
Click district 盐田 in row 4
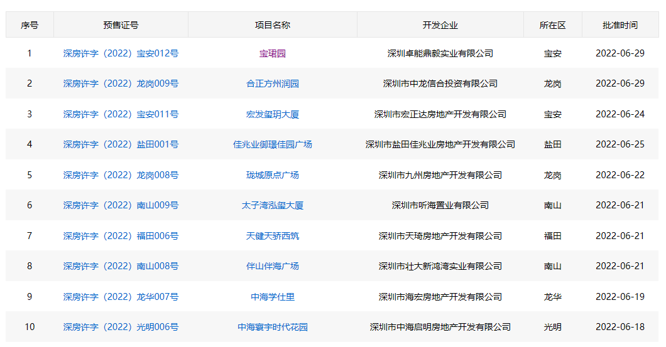click(x=553, y=144)
